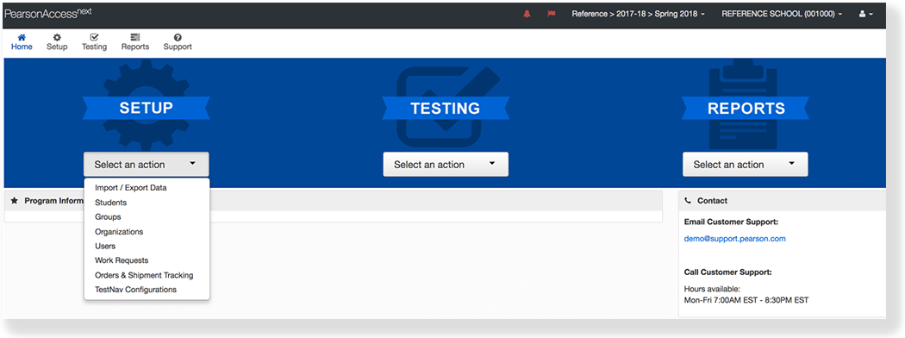Click the demo@support.pearson.com email link
The width and height of the screenshot is (905, 338).
(x=734, y=239)
